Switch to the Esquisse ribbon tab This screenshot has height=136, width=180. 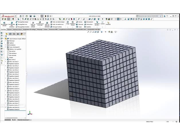tap(9, 29)
